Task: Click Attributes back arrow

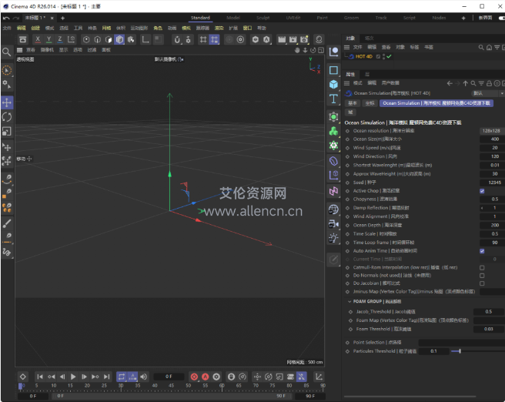Action: click(450, 83)
